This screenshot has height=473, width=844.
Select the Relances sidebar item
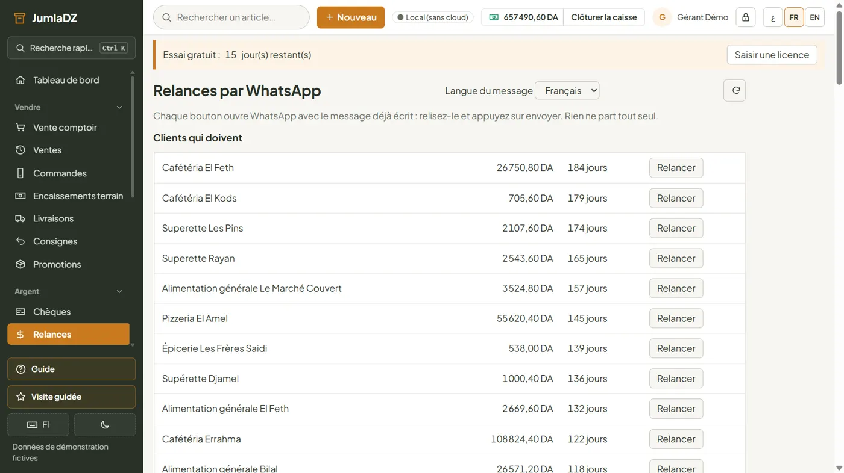coord(68,335)
